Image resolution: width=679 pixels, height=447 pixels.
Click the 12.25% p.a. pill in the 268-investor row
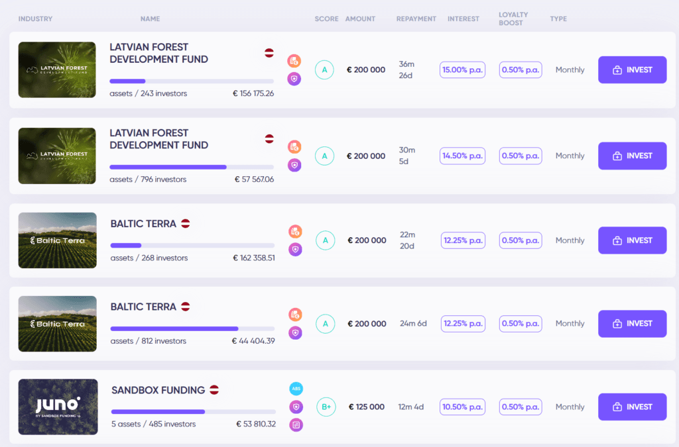463,240
